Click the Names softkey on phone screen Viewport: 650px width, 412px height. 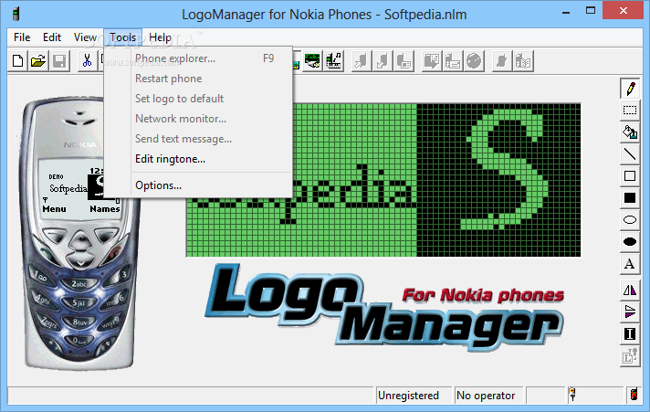[x=104, y=208]
